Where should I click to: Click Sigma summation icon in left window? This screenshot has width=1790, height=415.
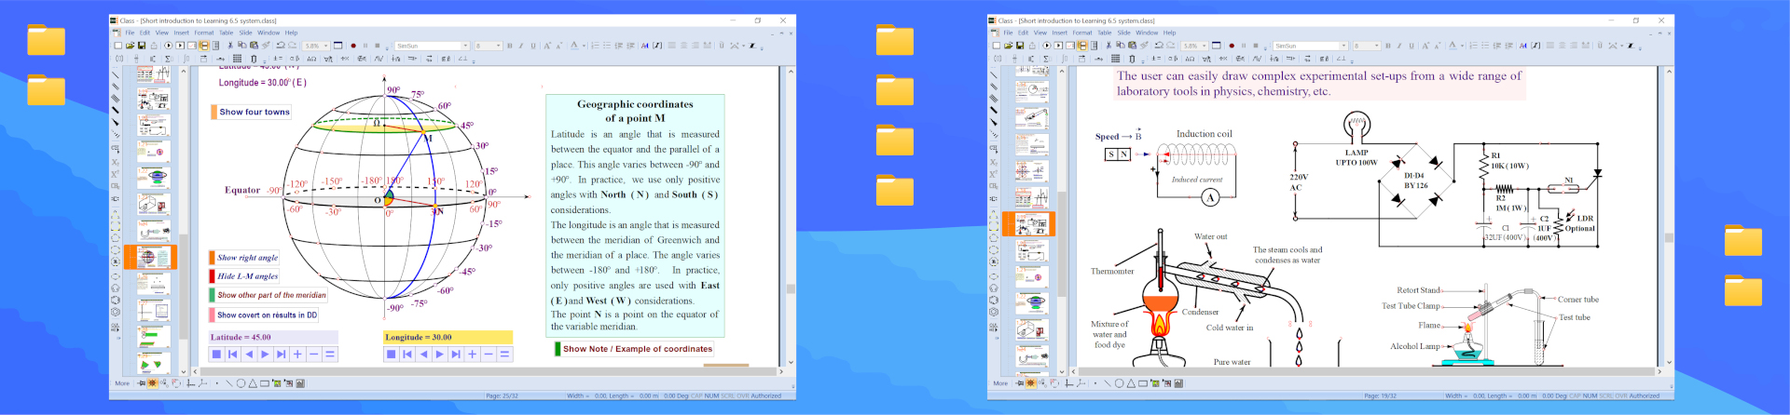point(169,59)
